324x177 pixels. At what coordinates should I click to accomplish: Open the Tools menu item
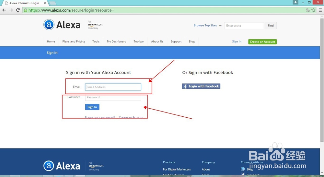[x=96, y=41]
